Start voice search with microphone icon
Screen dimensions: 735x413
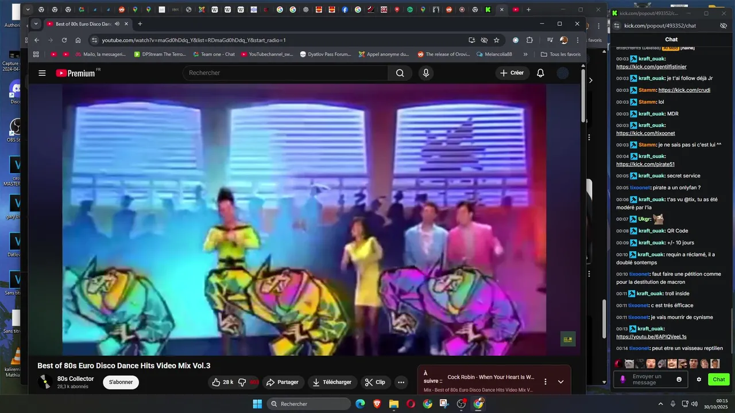click(x=425, y=73)
